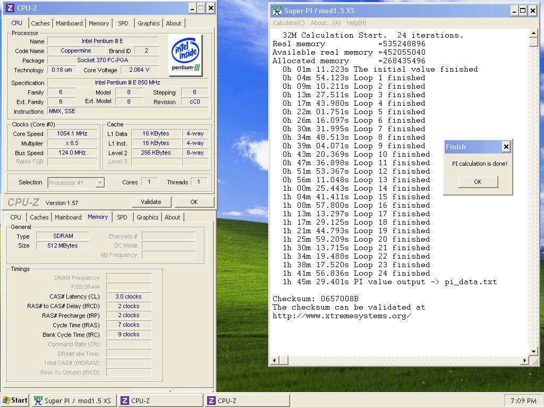Select CPU tab in upper CPU-Z window

(x=16, y=22)
